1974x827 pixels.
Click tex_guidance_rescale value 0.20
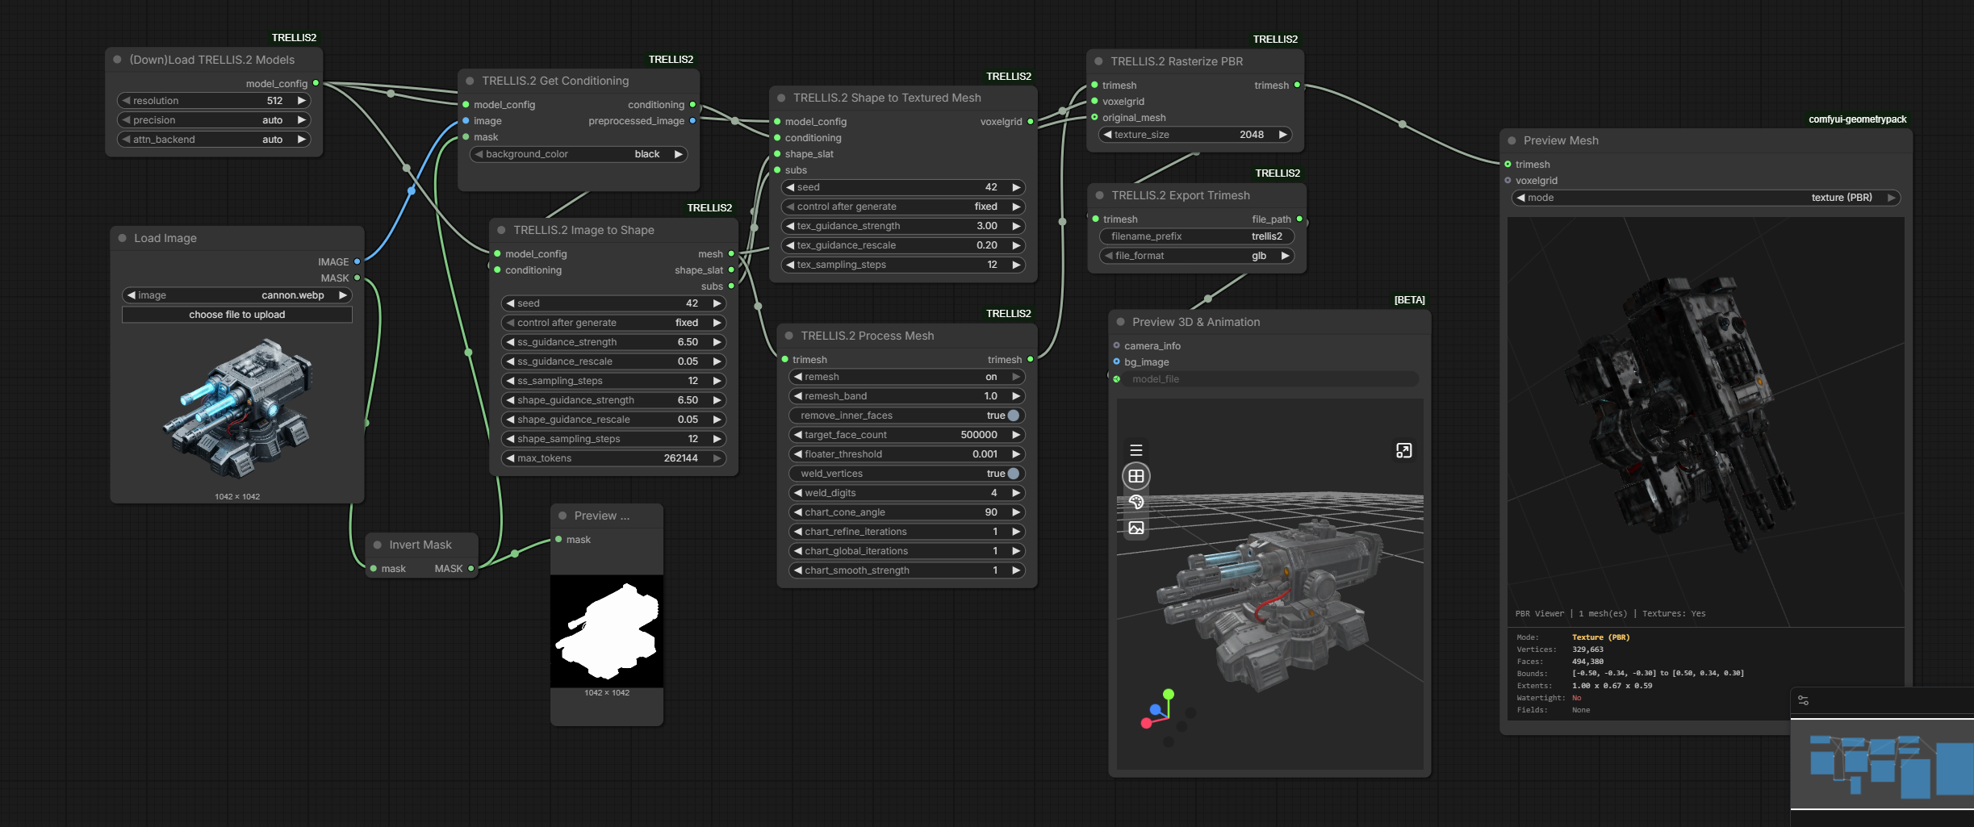click(987, 245)
